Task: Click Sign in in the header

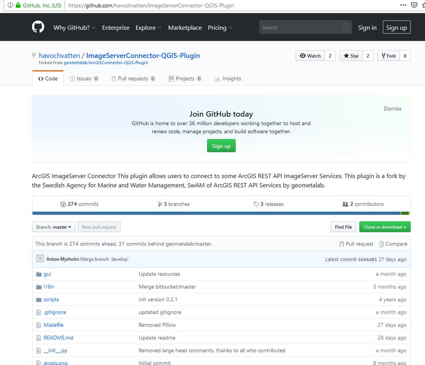Action: pos(367,28)
